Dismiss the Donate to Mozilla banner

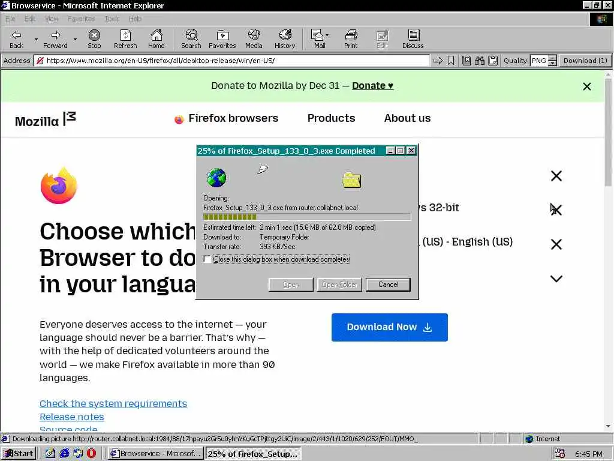[x=586, y=86]
